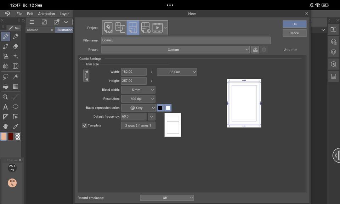
Task: Select the Pen tool in the toolbar
Action: click(5, 36)
